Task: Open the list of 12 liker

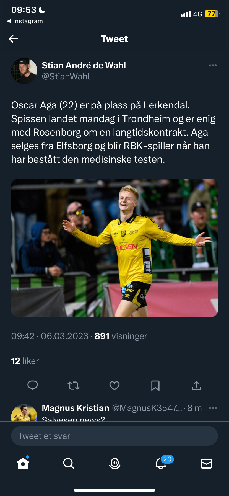Action: [25, 361]
